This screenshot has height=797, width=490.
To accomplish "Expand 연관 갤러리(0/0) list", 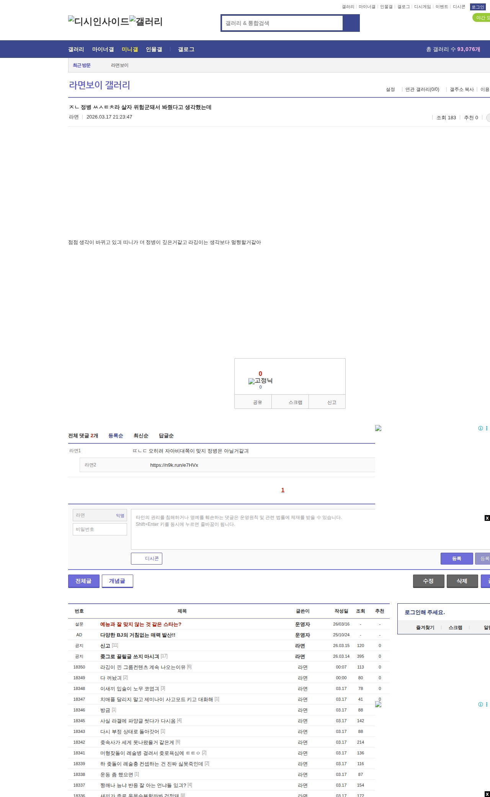I will point(422,89).
